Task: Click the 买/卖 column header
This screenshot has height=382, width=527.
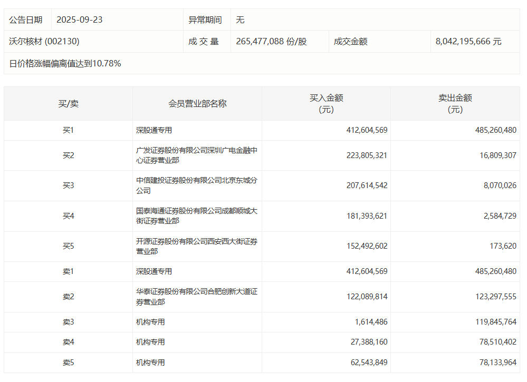Action: tap(68, 104)
